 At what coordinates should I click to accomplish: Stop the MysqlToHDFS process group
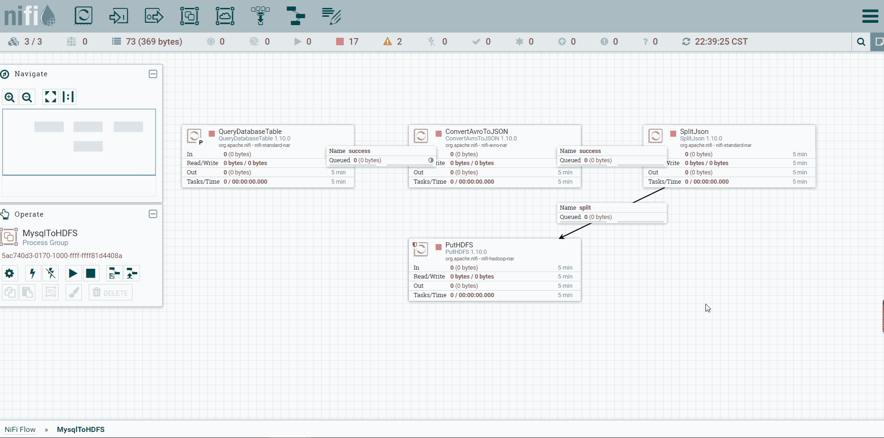click(91, 273)
